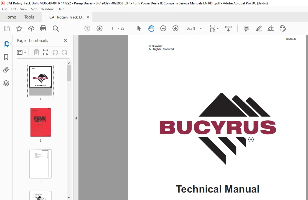Image resolution: width=308 pixels, height=200 pixels.
Task: Choose the Selection arrow tool
Action: (x=139, y=28)
